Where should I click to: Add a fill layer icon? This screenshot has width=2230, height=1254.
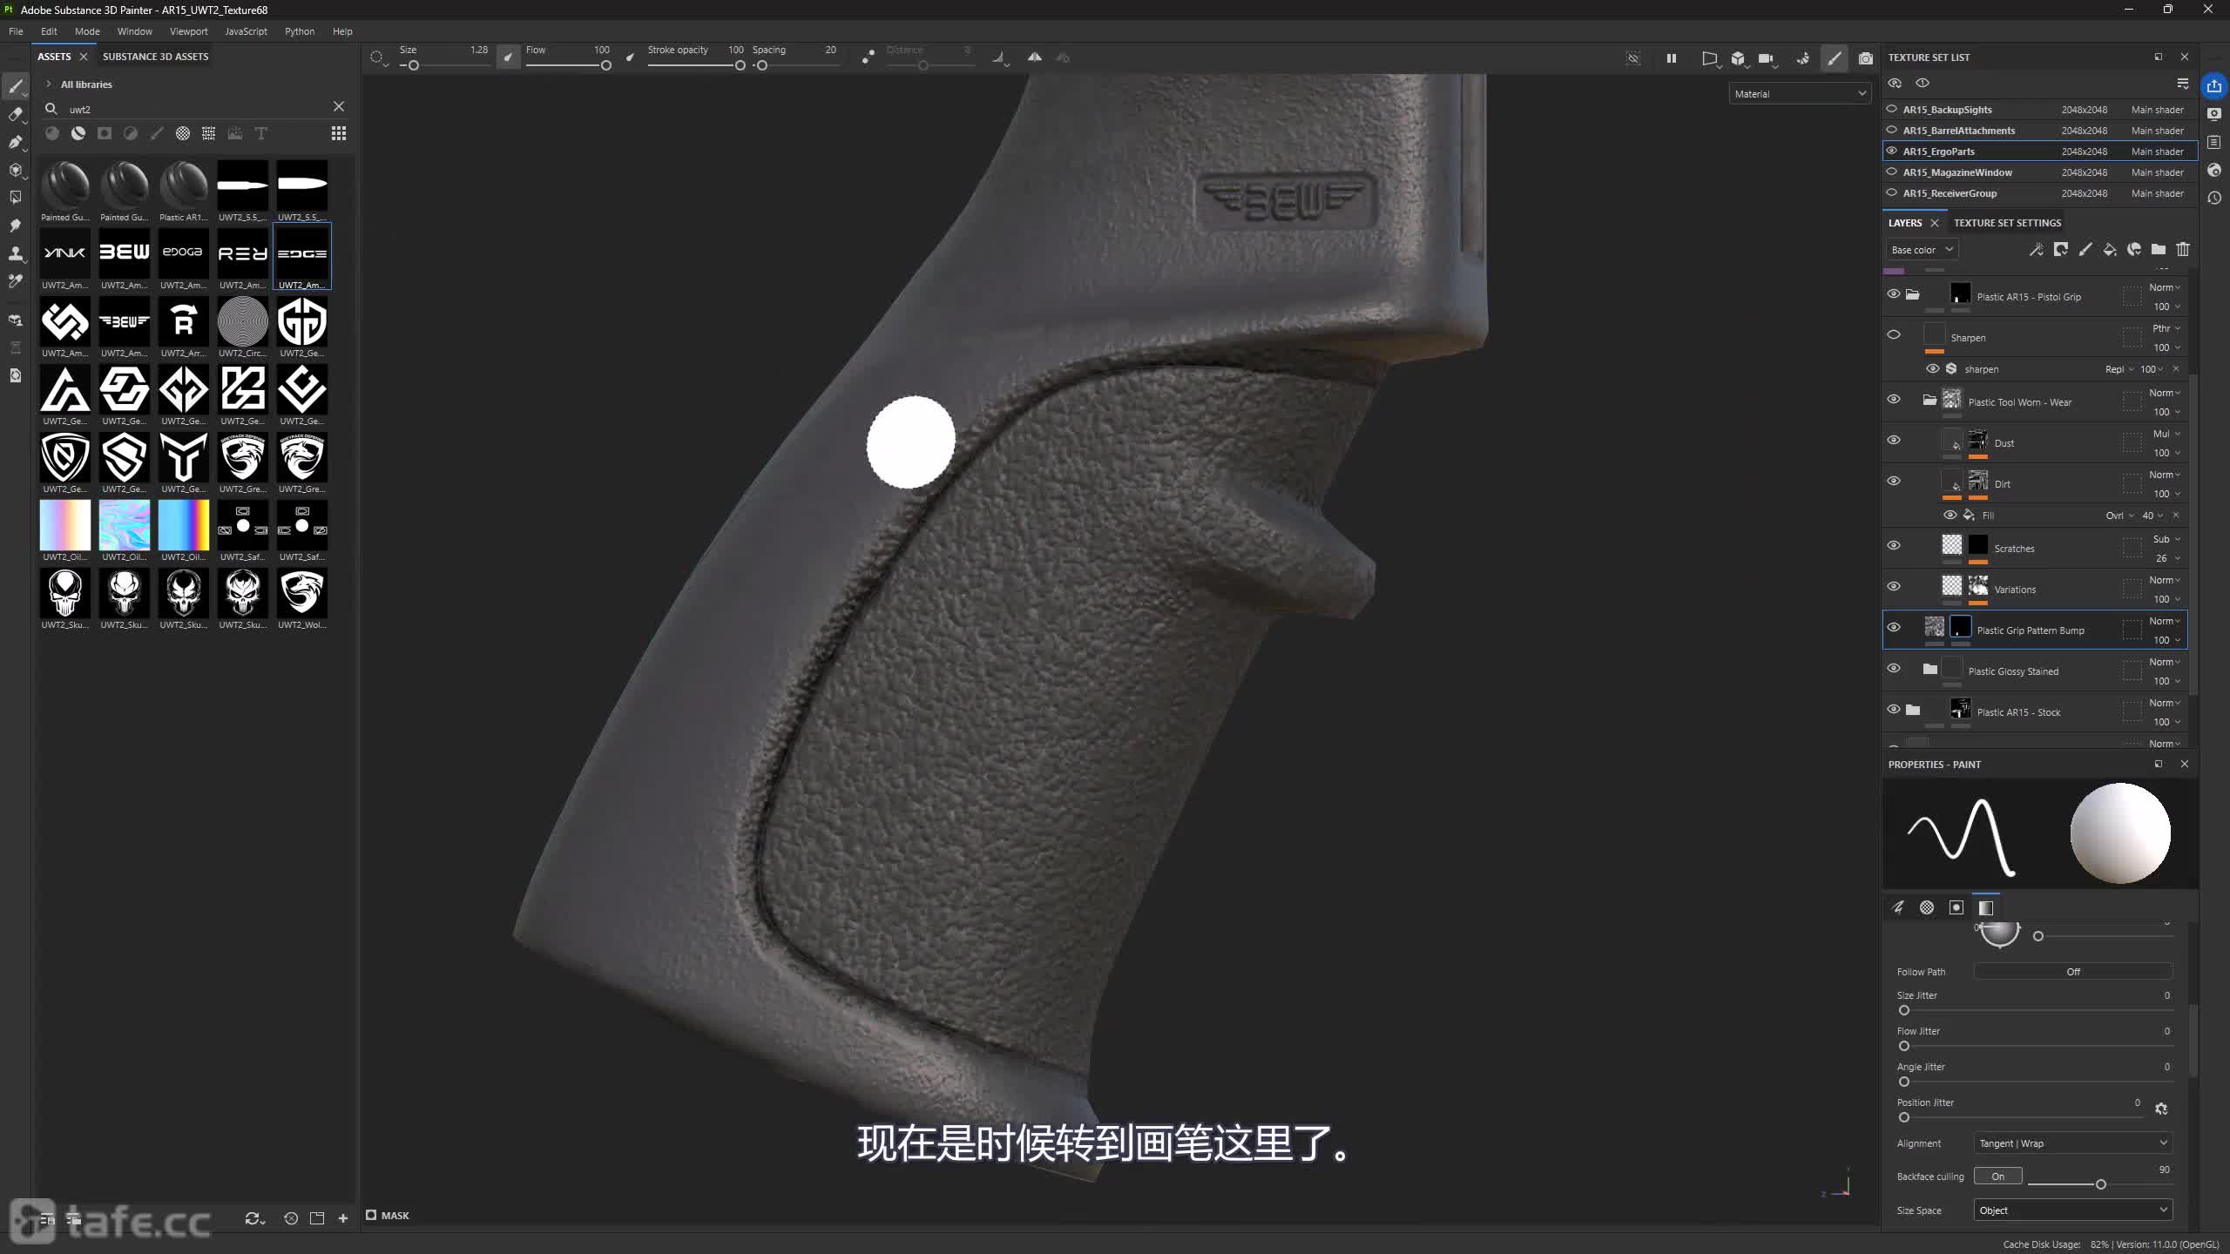2110,250
